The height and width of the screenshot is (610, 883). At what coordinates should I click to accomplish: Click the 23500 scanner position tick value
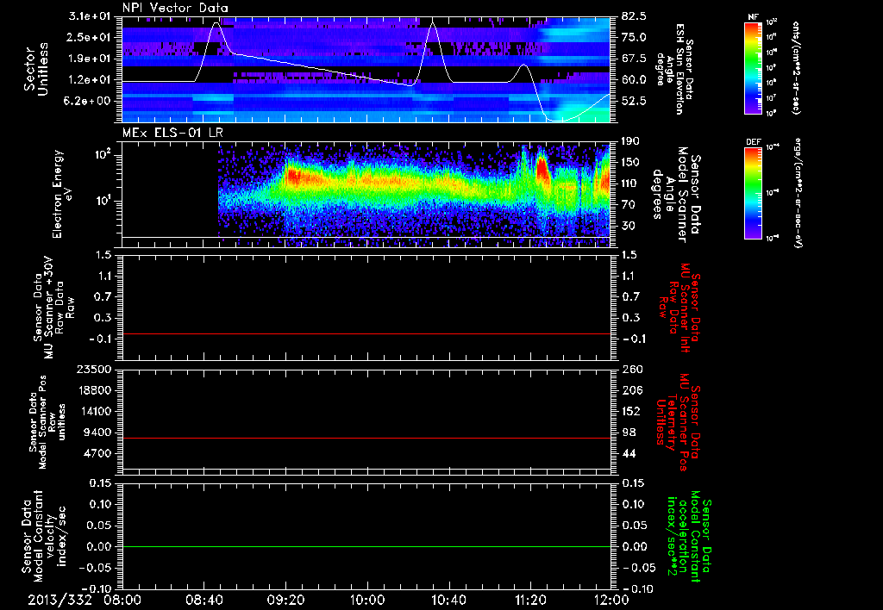[93, 369]
